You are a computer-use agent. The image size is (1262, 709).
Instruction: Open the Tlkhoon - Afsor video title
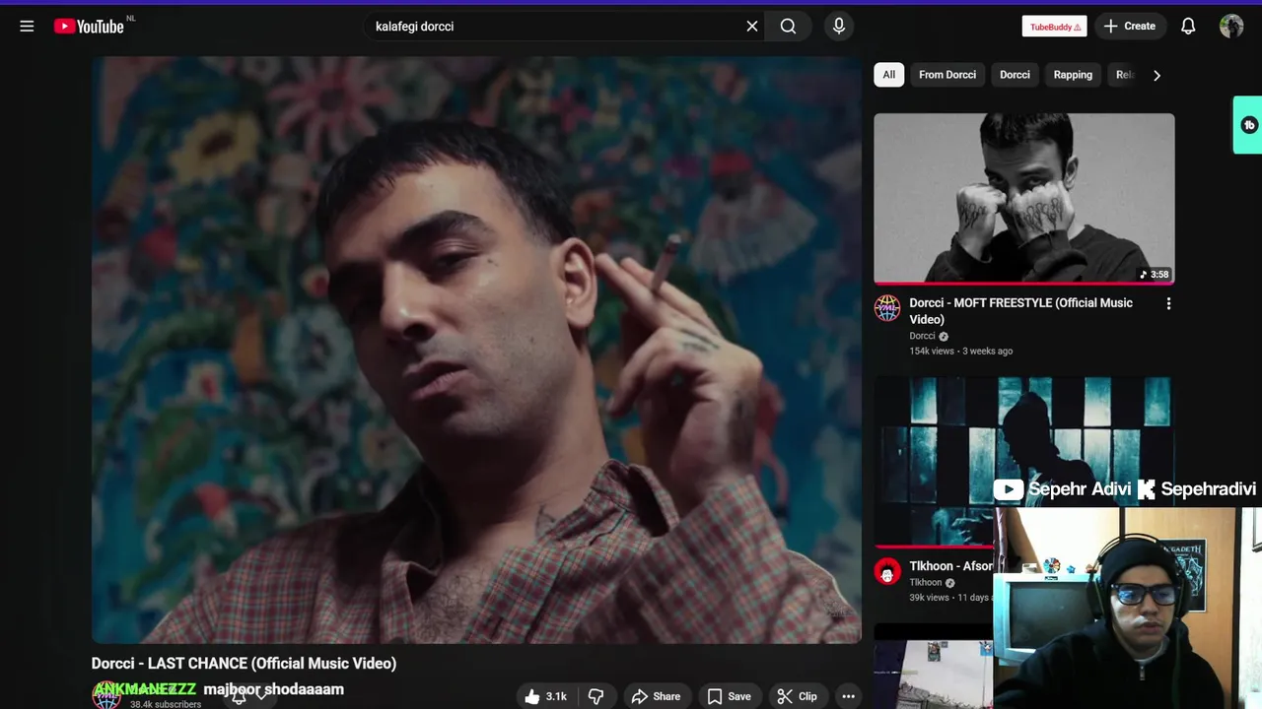tap(950, 566)
